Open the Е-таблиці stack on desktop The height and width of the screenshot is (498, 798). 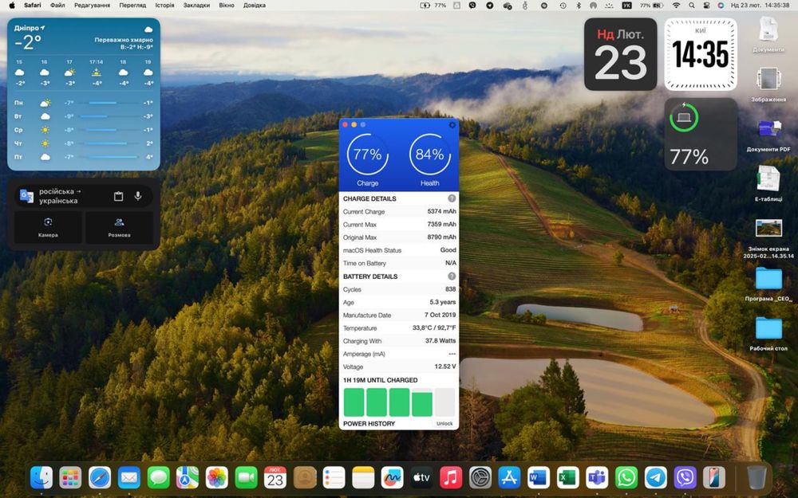click(768, 183)
